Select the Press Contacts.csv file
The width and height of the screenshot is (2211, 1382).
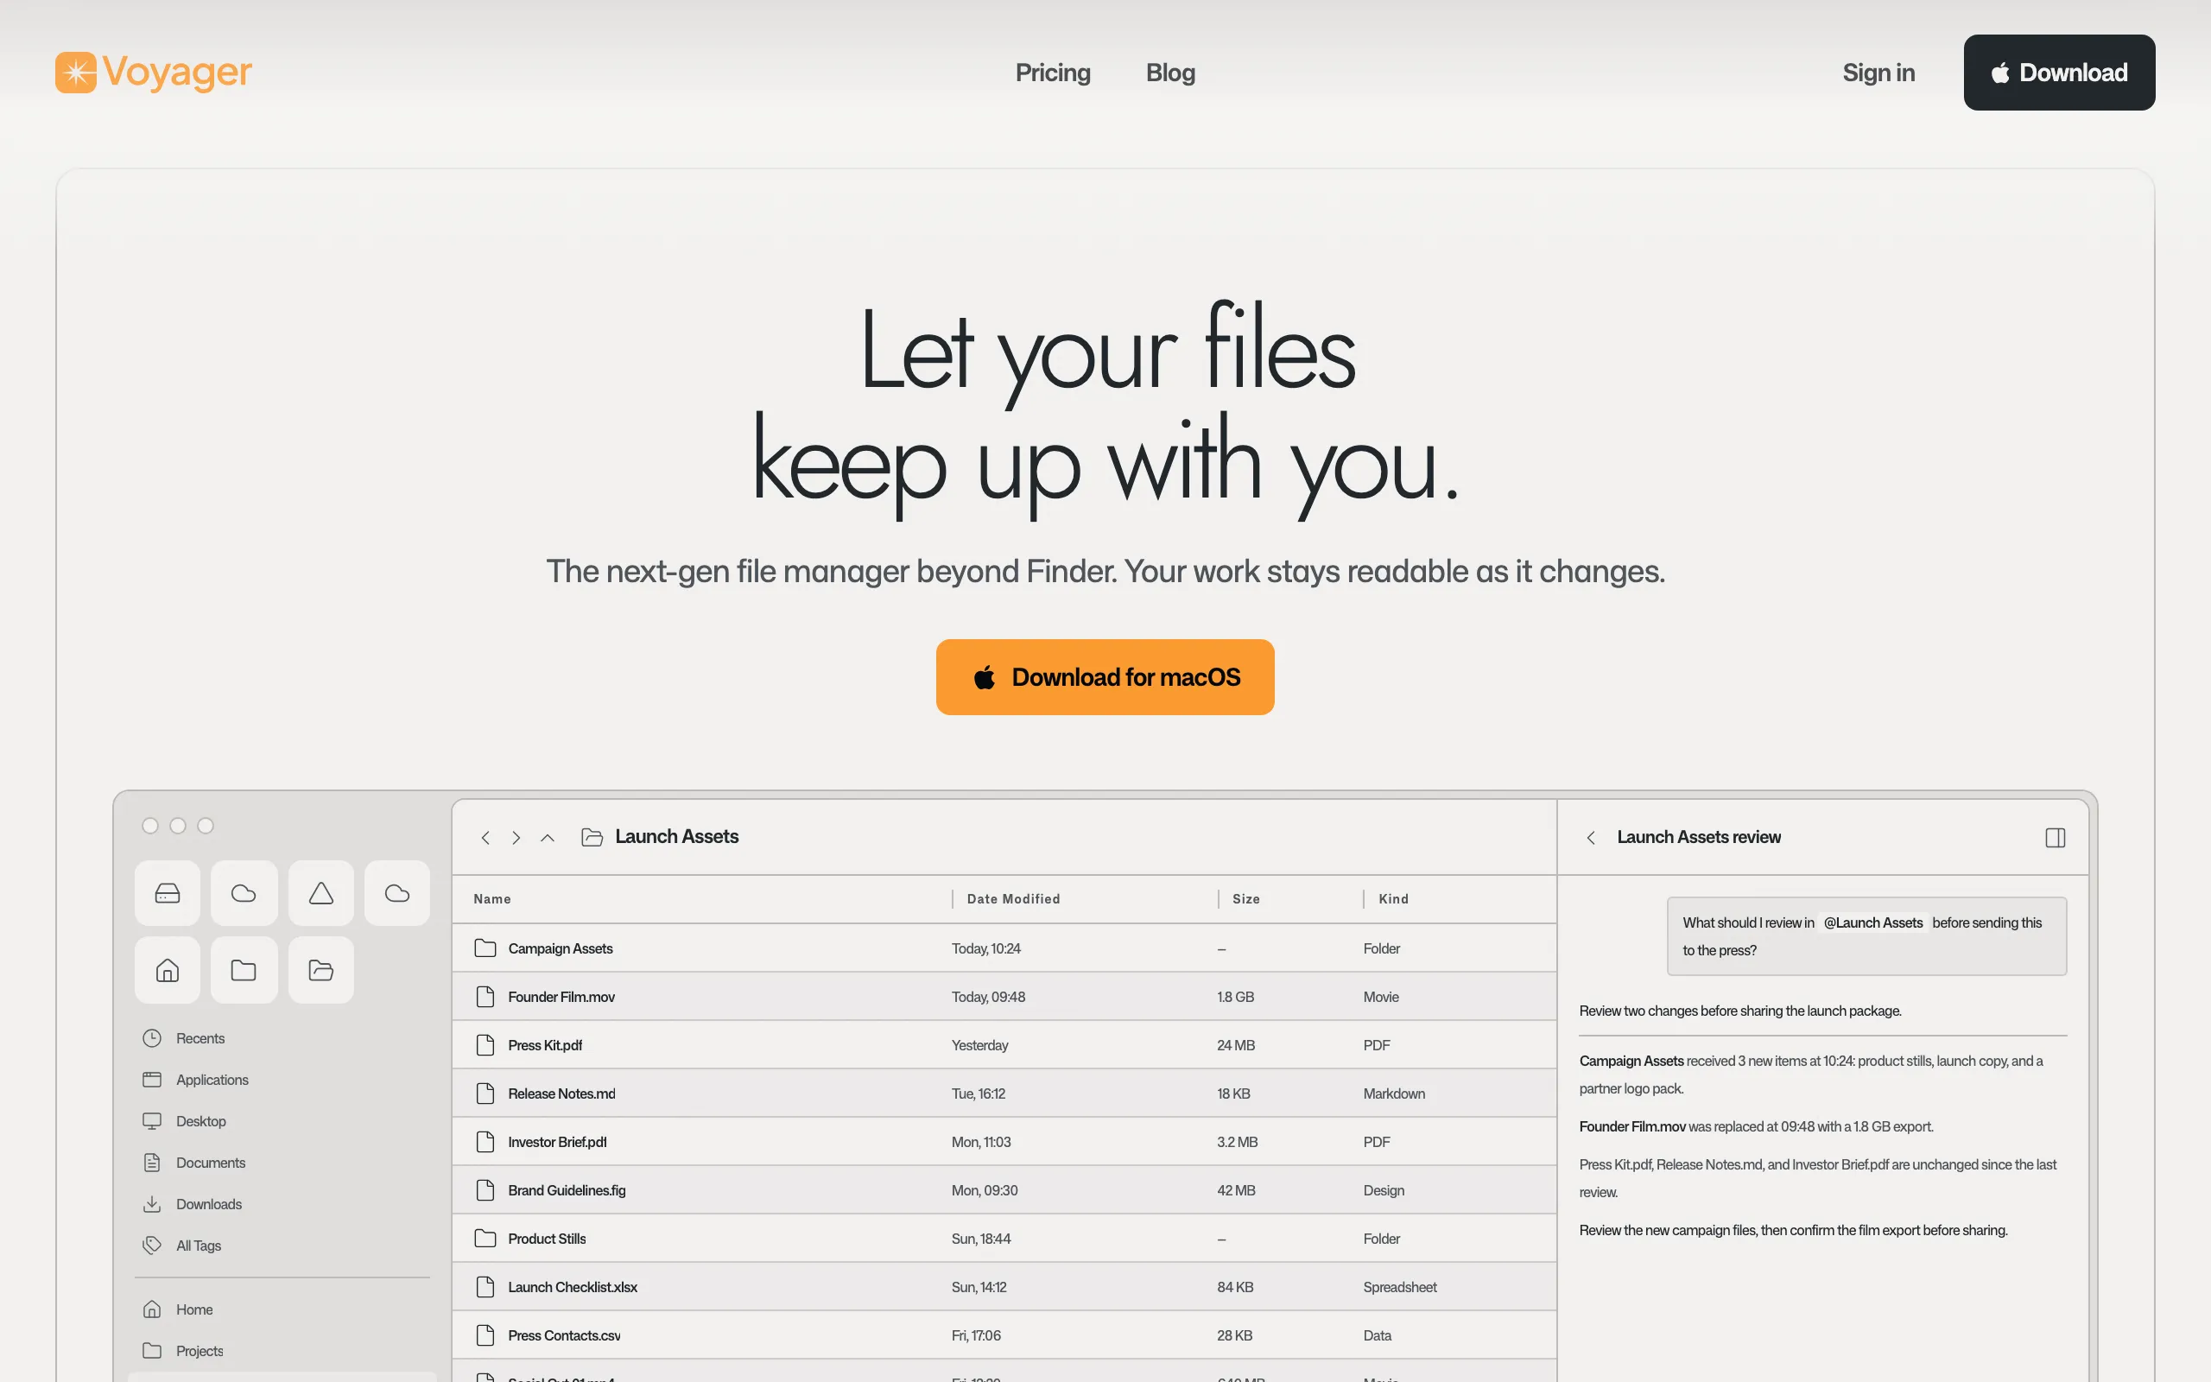(x=1004, y=1336)
